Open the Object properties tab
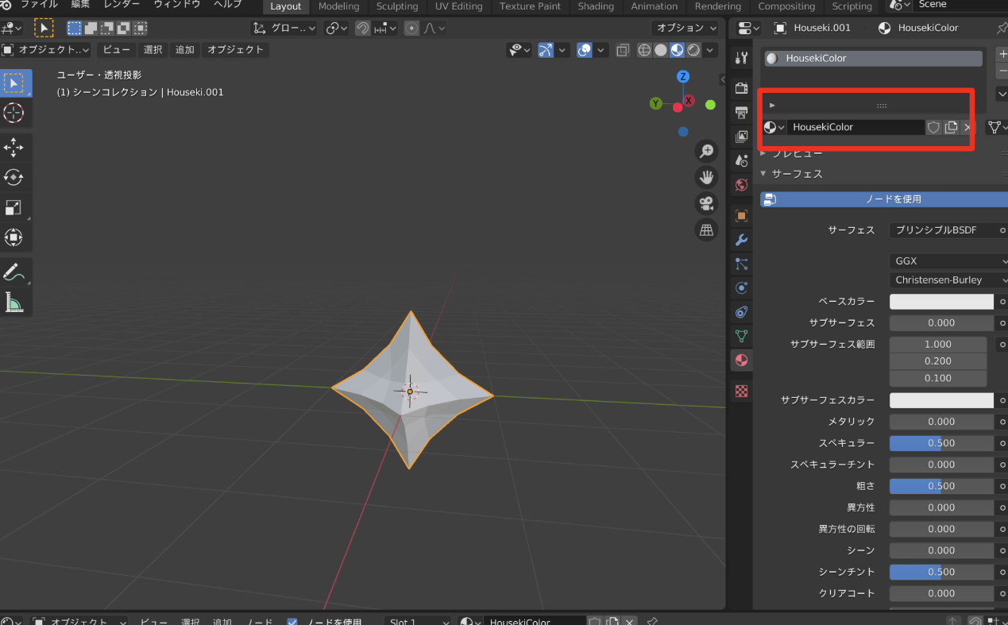This screenshot has width=1008, height=625. pos(741,215)
